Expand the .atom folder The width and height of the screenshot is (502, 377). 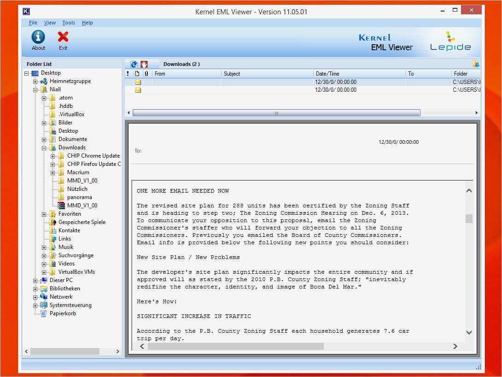click(44, 98)
